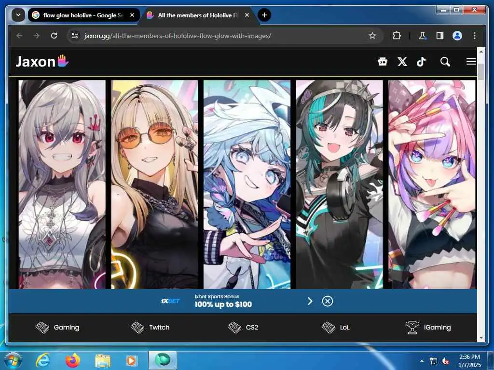Open Jaxon's TikTok icon
The width and height of the screenshot is (494, 370).
pyautogui.click(x=421, y=62)
